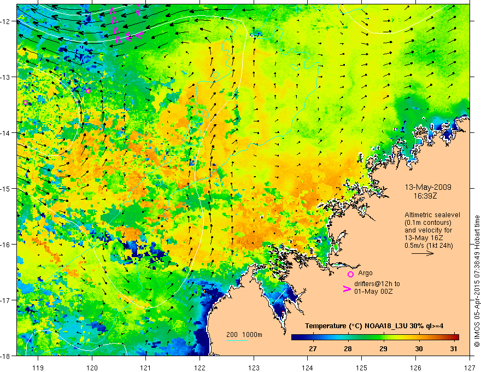Click longitude label 123 on bottom axis
The width and height of the screenshot is (481, 372).
pos(254,368)
